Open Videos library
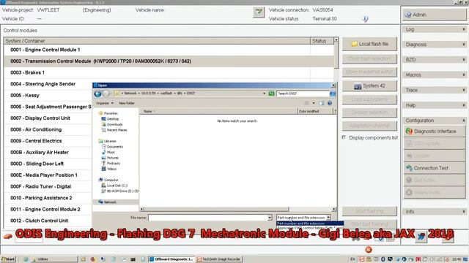The width and height of the screenshot is (469, 263). (x=109, y=169)
